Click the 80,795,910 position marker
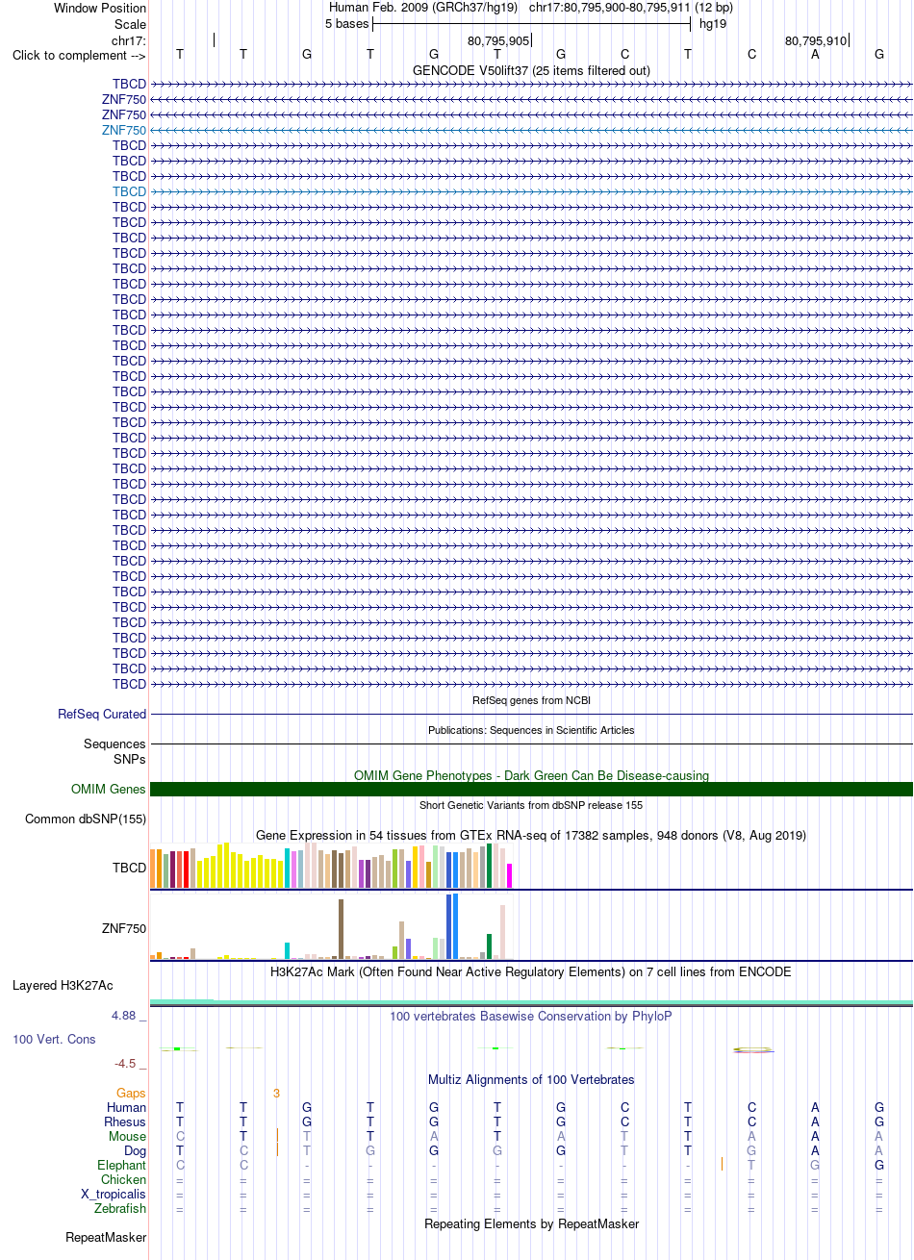 click(x=816, y=41)
